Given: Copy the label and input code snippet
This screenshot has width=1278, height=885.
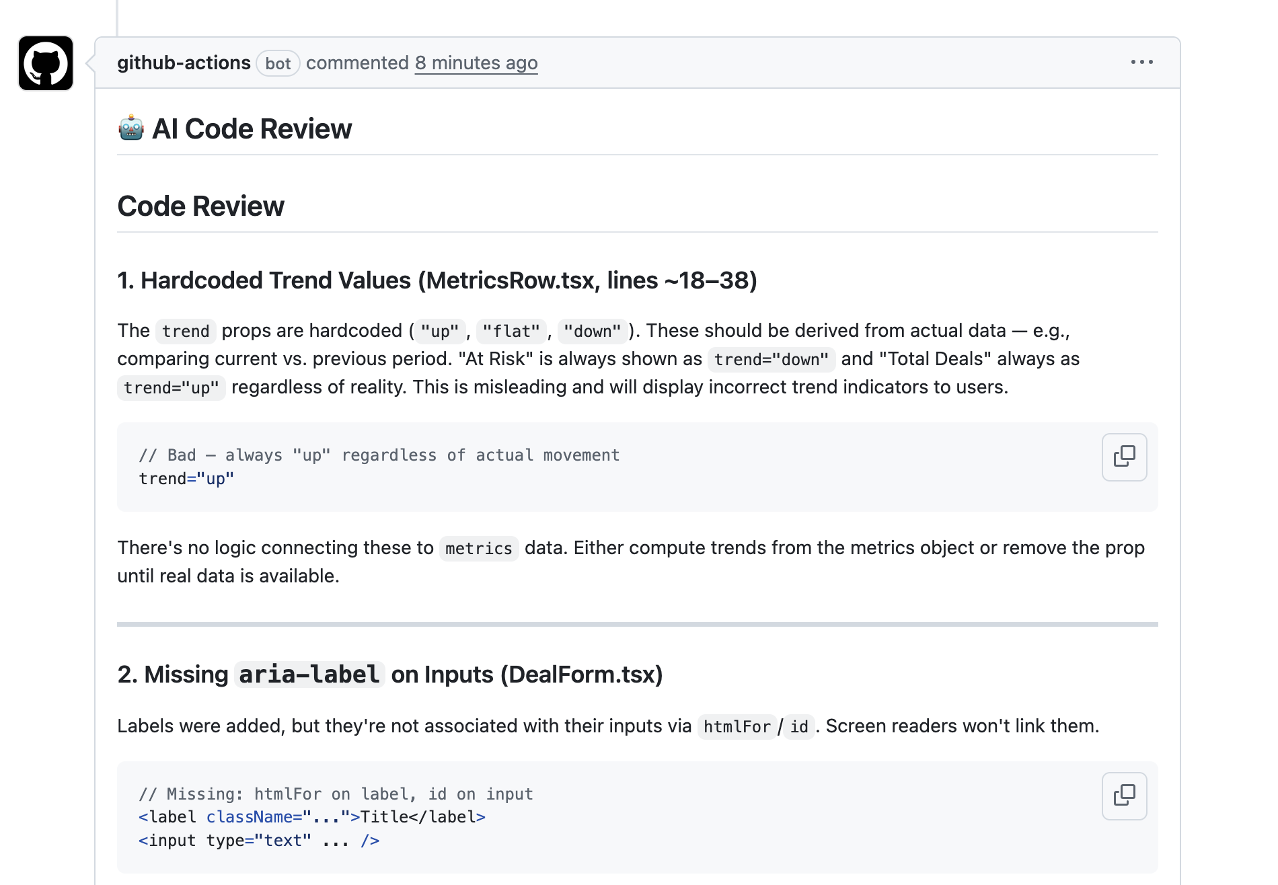Looking at the screenshot, I should click(1124, 796).
